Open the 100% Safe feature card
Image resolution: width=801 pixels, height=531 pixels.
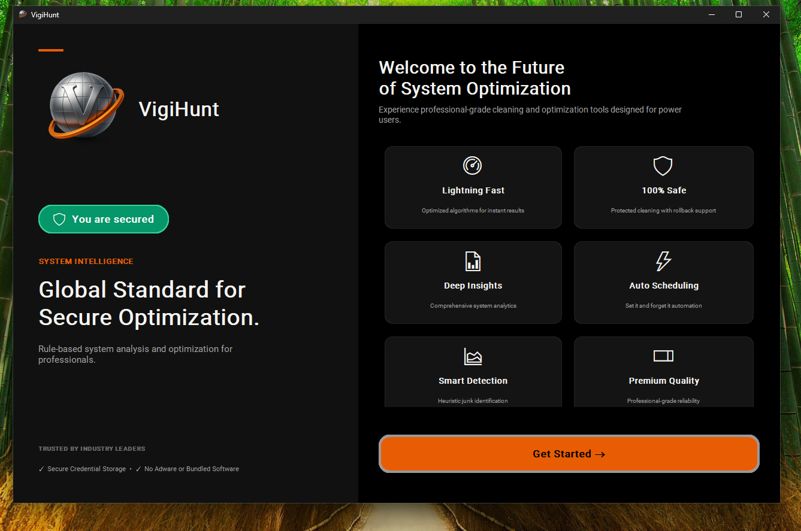point(663,187)
